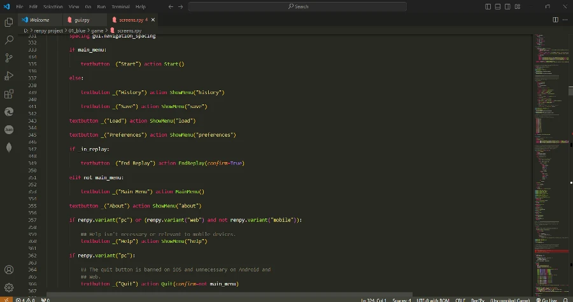Toggle the bottom Panel layout button
The height and width of the screenshot is (302, 573).
coord(497,6)
